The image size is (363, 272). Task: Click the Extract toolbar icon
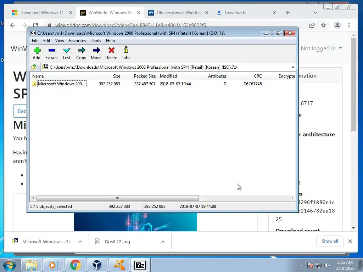coord(51,53)
